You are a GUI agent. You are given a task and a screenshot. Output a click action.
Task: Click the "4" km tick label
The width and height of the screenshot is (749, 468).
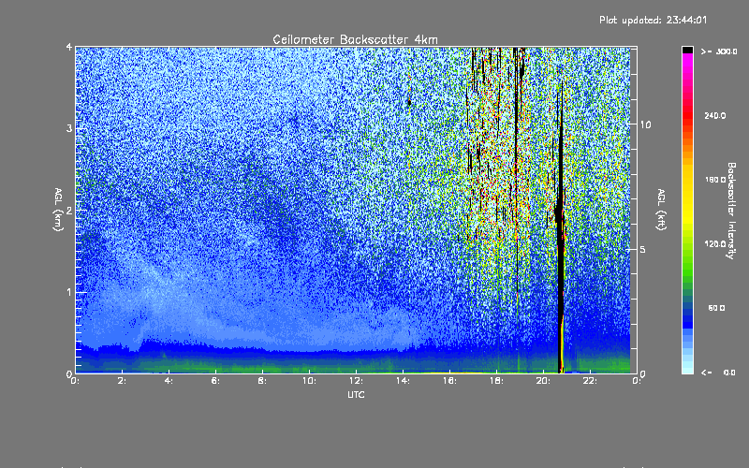(69, 47)
